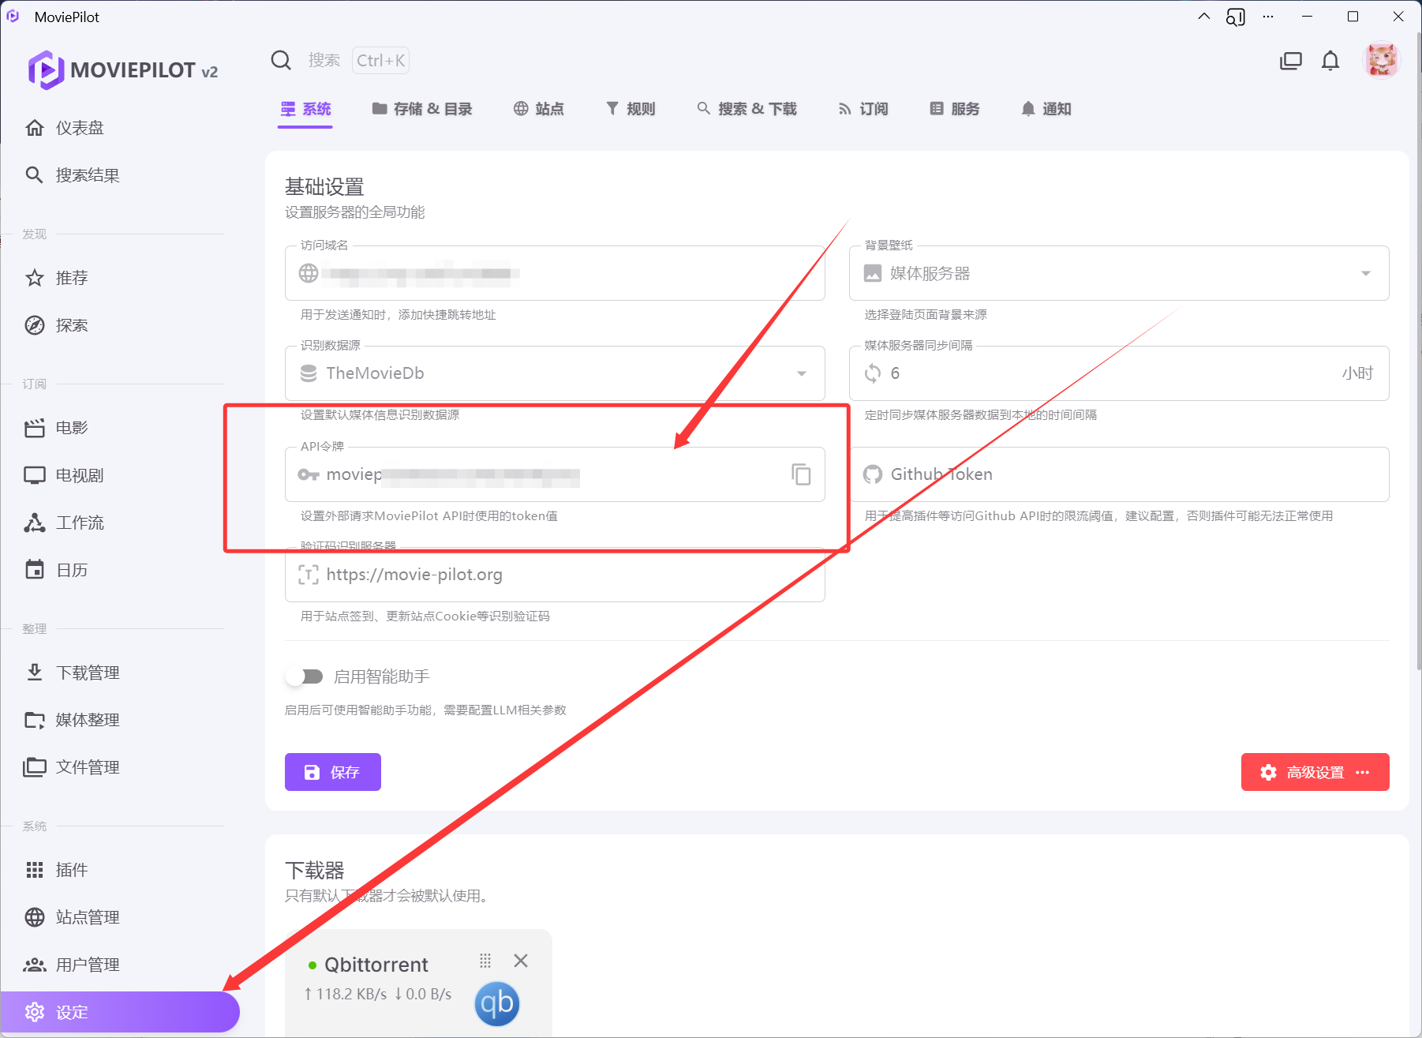This screenshot has height=1038, width=1422.
Task: Click the Qbittorrent card drag handle icon
Action: [x=485, y=961]
